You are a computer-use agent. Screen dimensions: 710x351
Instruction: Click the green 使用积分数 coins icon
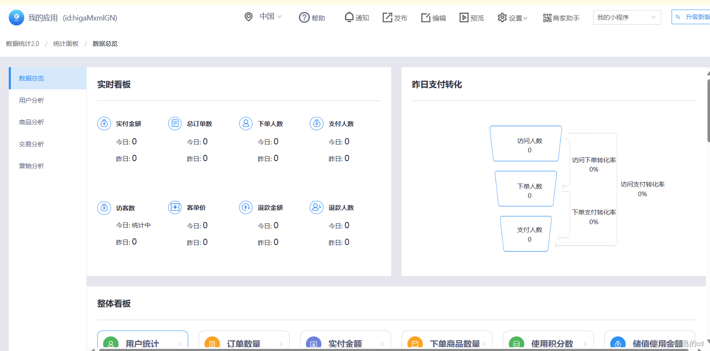click(516, 342)
